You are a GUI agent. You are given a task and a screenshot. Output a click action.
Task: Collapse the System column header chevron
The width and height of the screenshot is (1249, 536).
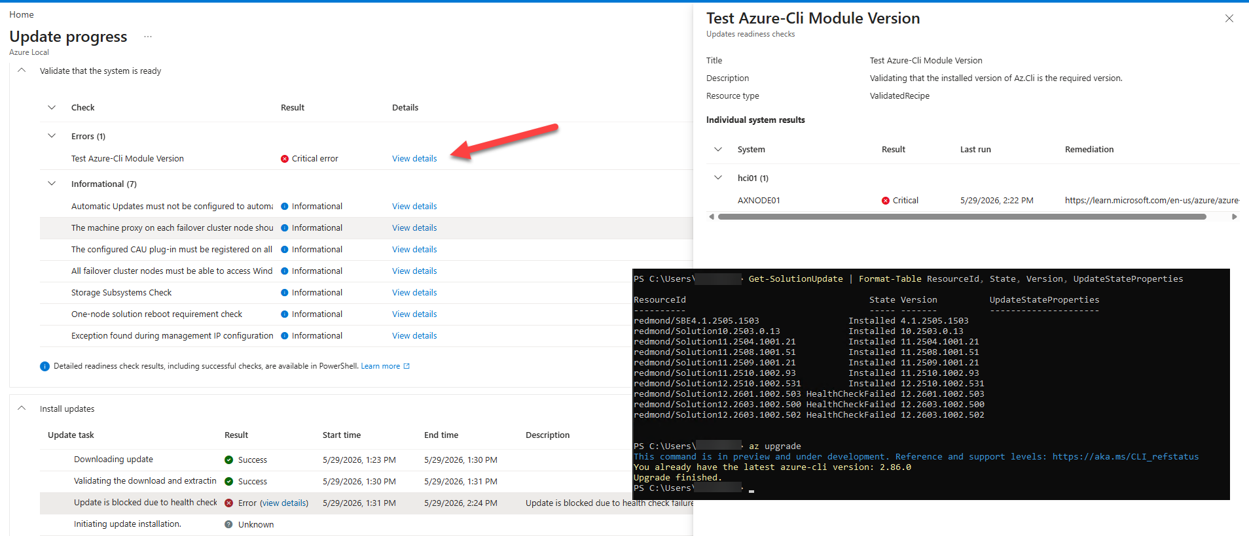718,149
